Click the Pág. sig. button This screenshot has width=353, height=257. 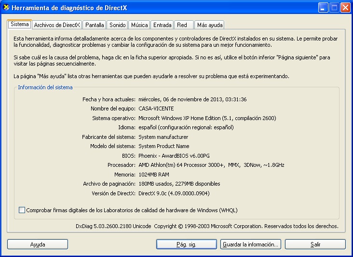coord(187,244)
